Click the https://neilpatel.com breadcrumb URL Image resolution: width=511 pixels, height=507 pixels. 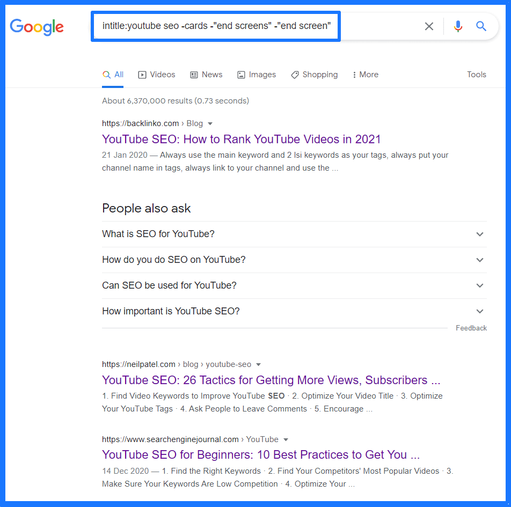tap(138, 364)
